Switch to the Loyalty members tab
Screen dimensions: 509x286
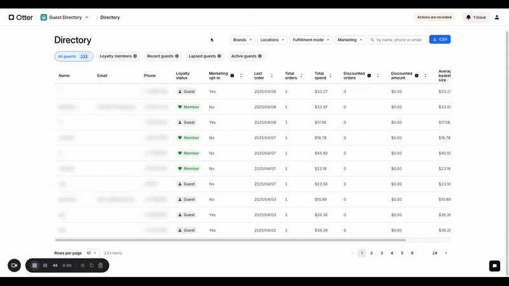tap(118, 56)
